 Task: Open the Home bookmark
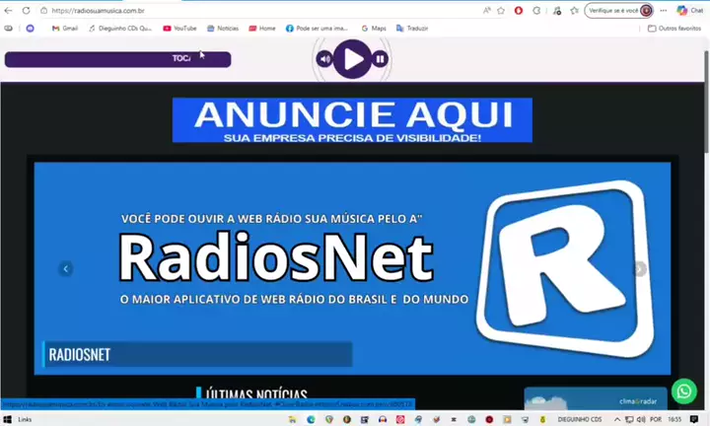pyautogui.click(x=262, y=28)
